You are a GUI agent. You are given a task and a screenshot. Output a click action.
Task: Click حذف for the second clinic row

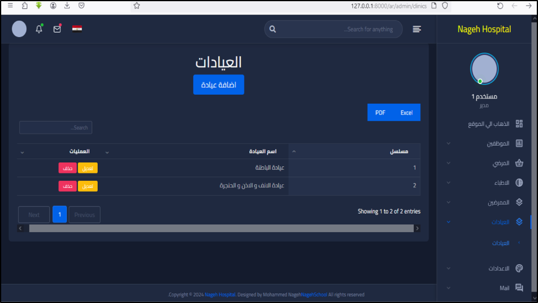point(67,186)
